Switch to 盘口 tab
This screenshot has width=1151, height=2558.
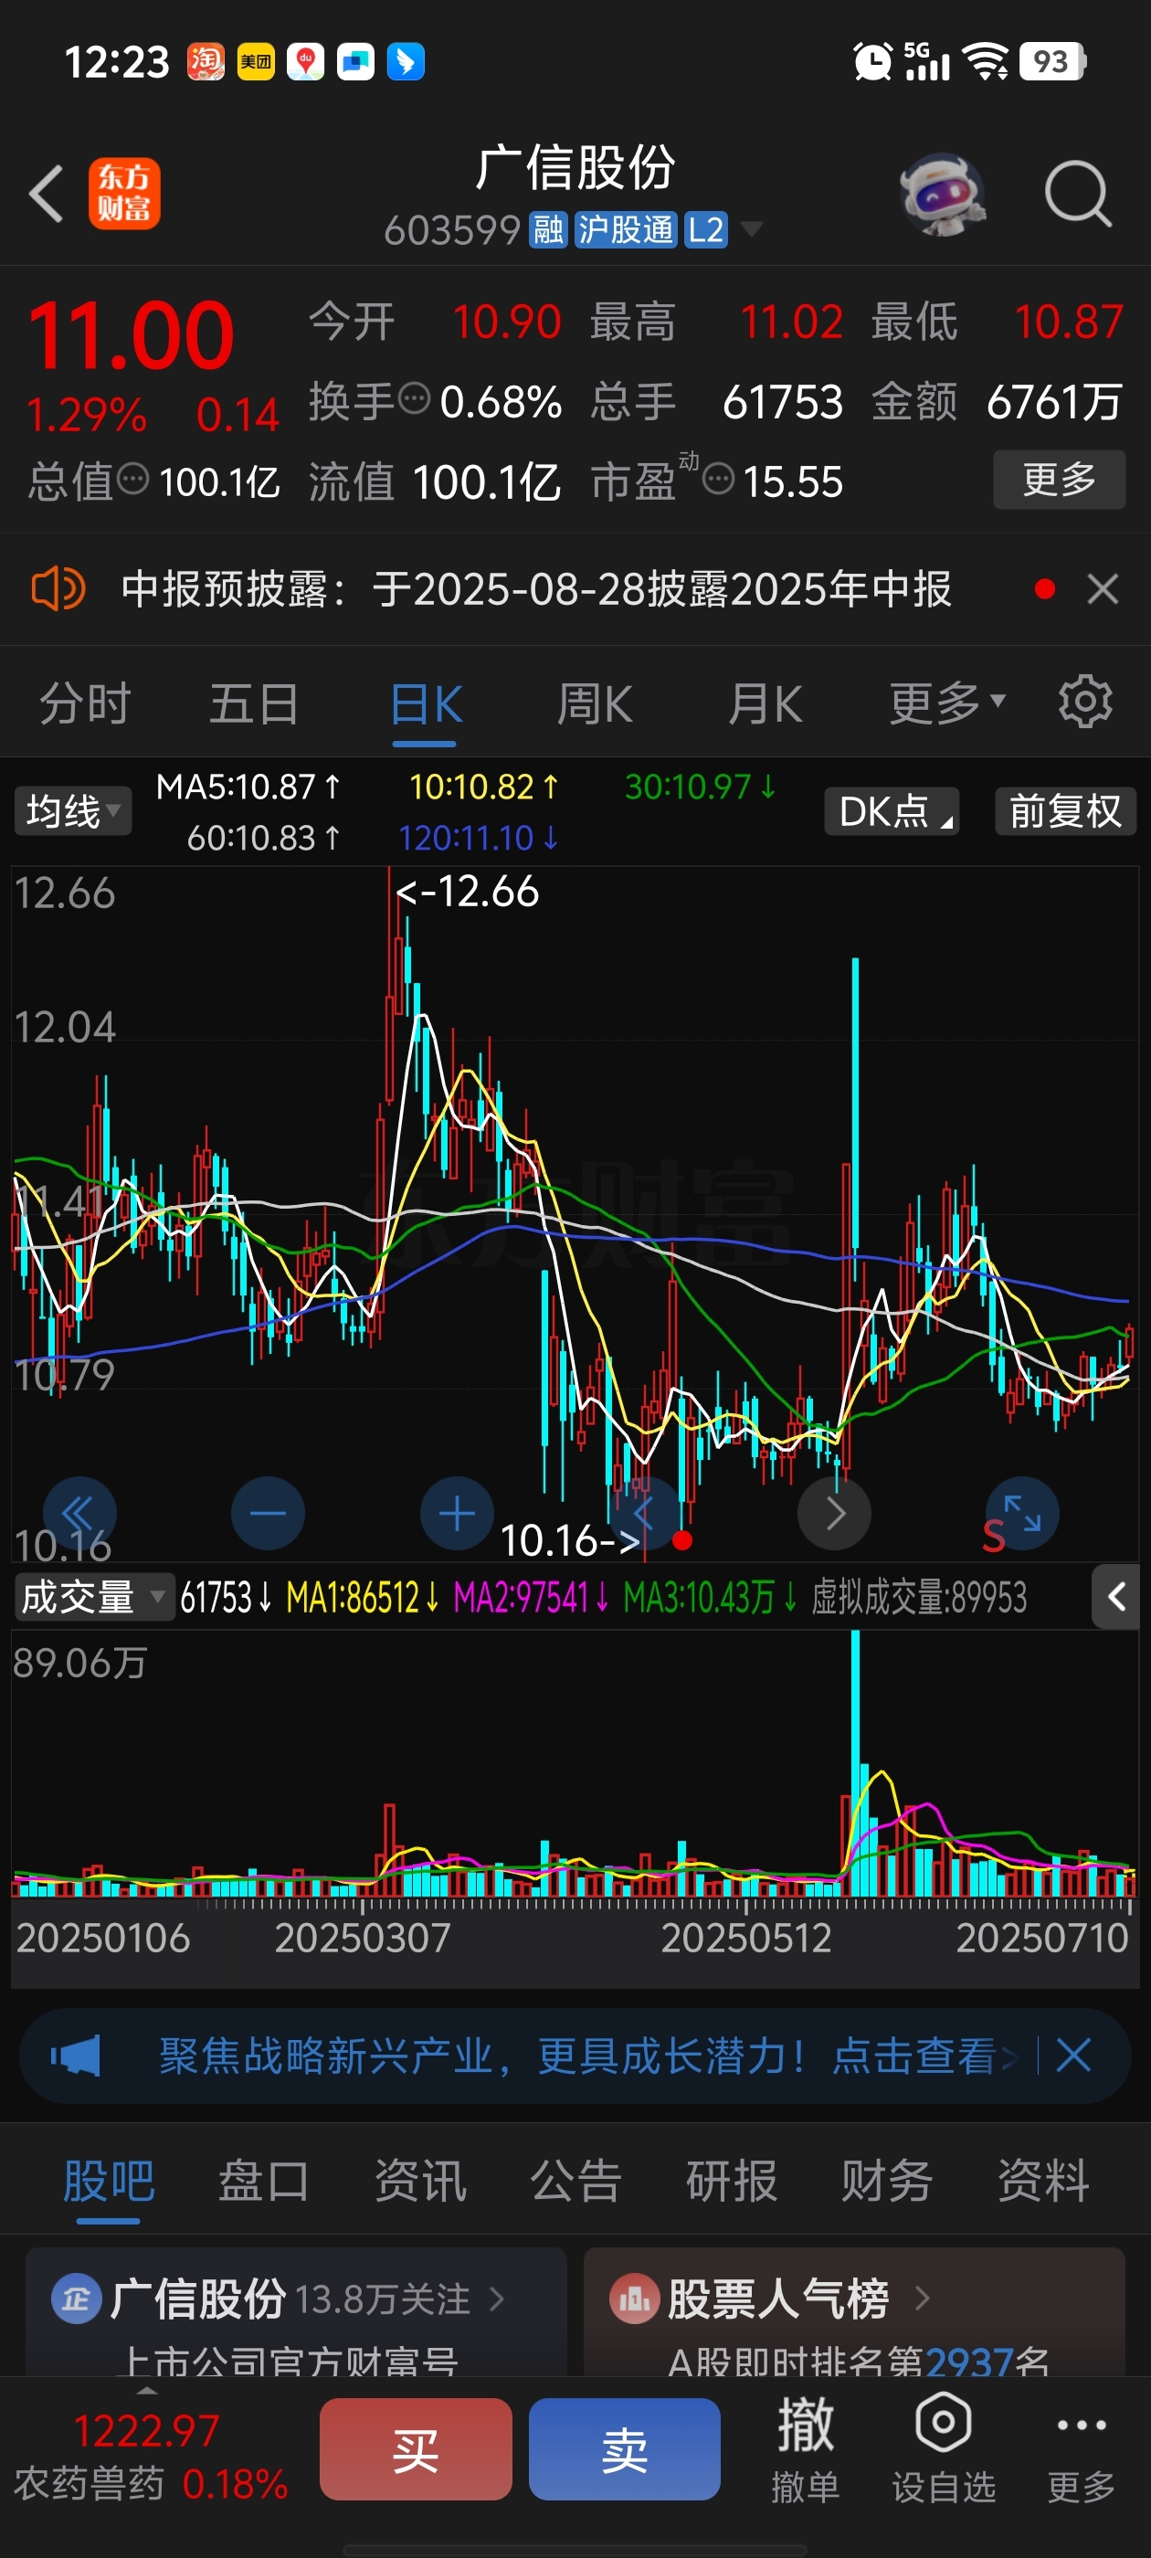pos(264,2181)
